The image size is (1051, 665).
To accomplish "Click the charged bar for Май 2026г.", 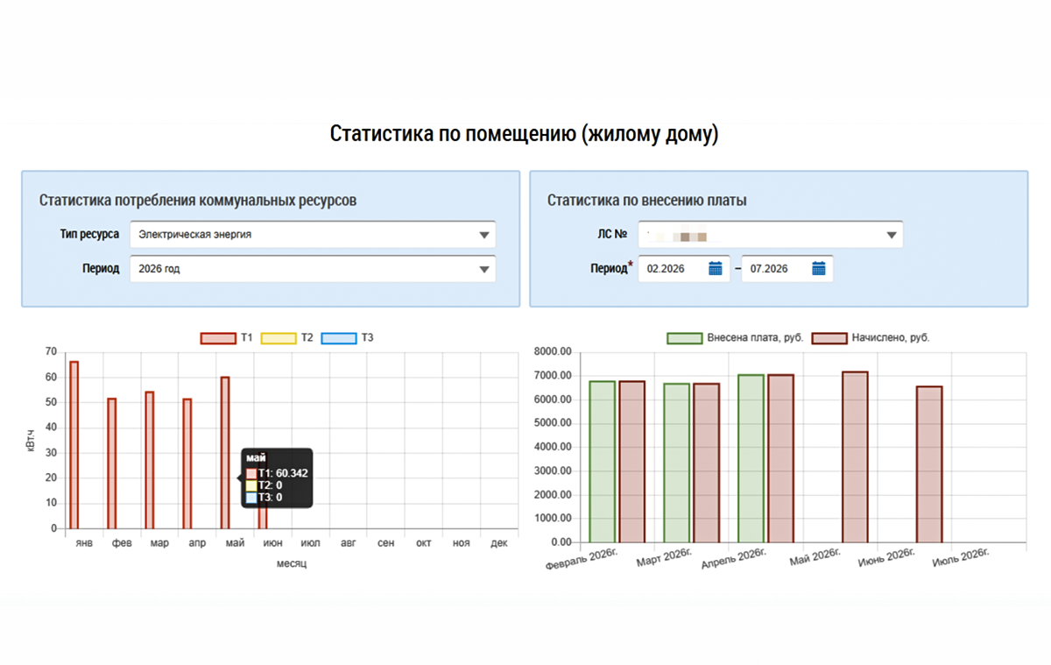I will (856, 456).
